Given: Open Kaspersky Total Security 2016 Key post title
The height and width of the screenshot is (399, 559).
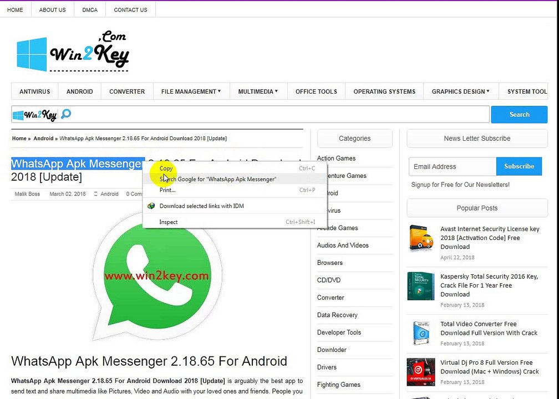Looking at the screenshot, I should point(489,285).
